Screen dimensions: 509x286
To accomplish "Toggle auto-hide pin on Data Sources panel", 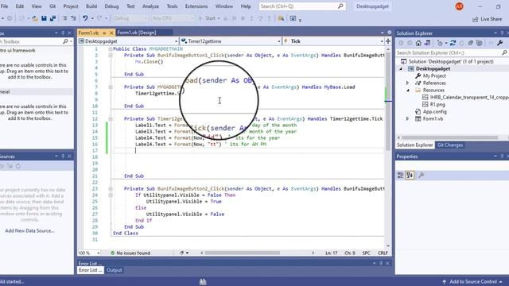I will (x=63, y=157).
